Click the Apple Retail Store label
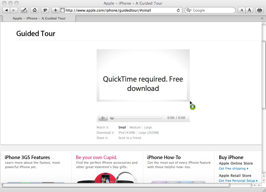 coord(235,175)
